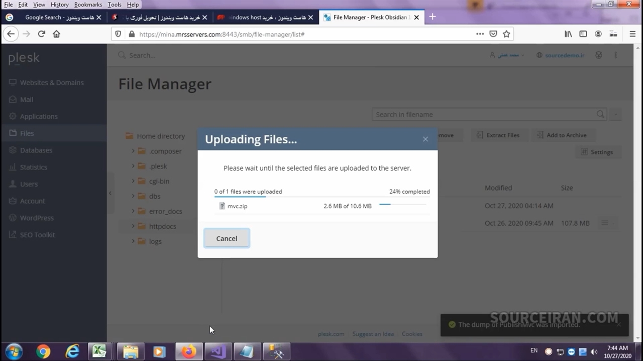Close the Uploading Files dialog with the X
Screen dimensions: 643x361
pyautogui.click(x=425, y=139)
